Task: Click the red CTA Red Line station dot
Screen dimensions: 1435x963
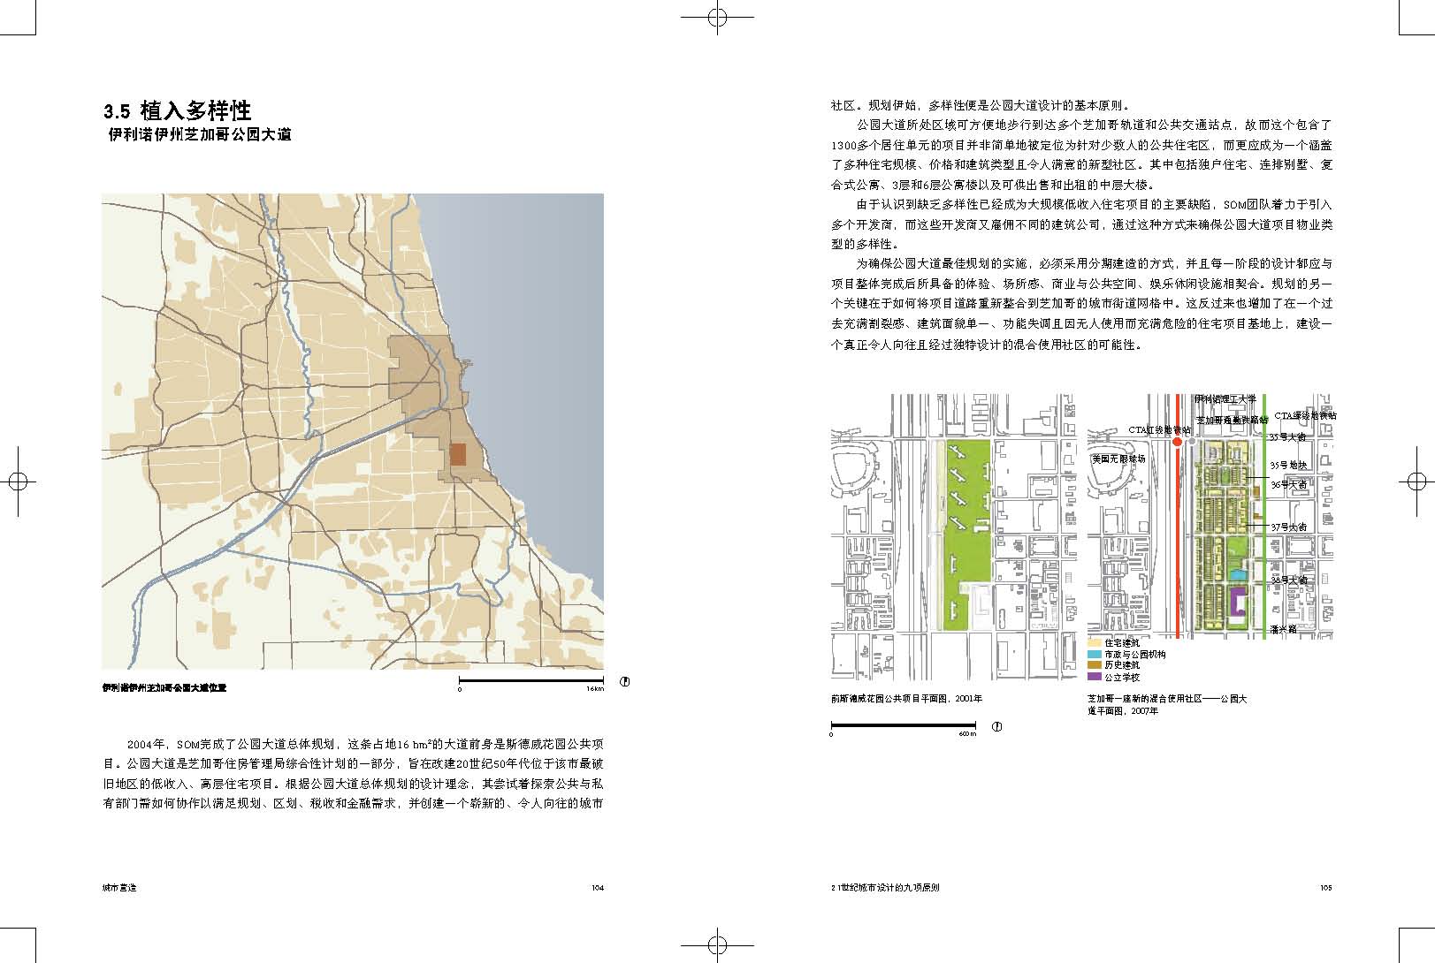Action: (x=1177, y=440)
